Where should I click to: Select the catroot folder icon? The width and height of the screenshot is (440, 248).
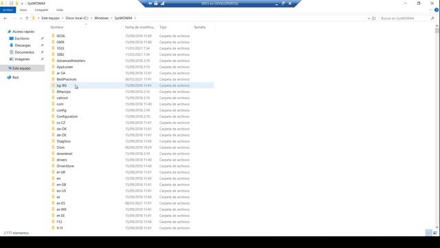click(53, 98)
